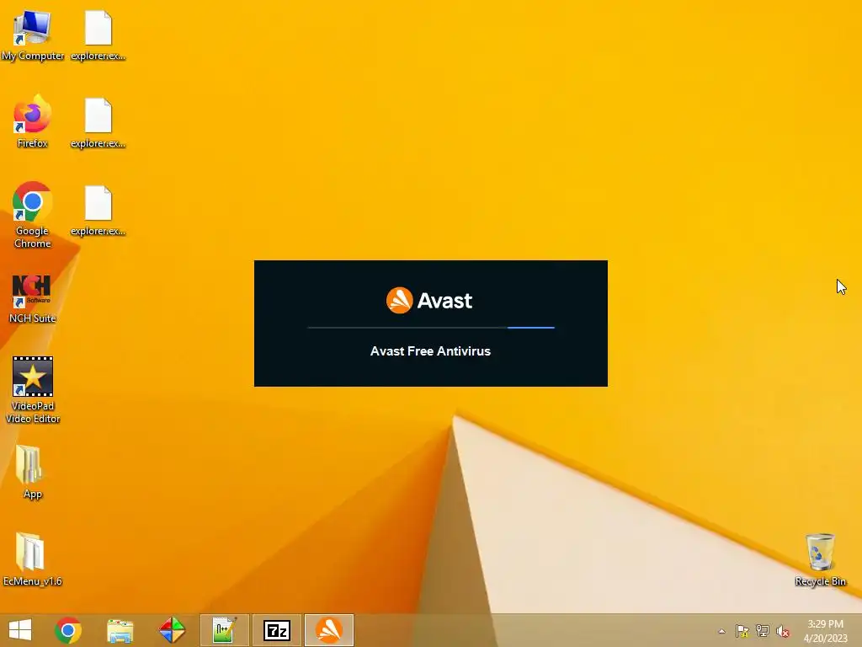Show hidden system tray icons
Viewport: 862px width, 647px height.
(x=721, y=631)
